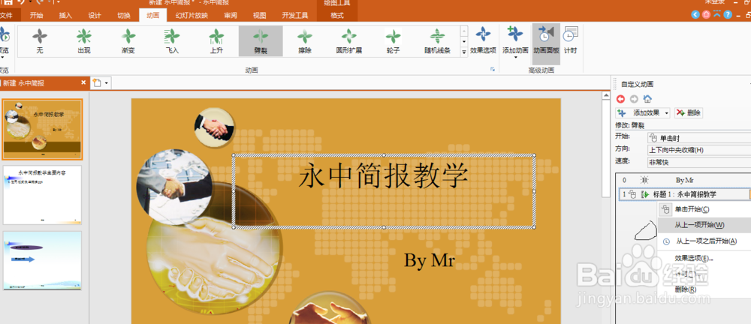
Task: Apply the 上升 rise animation
Action: coord(216,41)
